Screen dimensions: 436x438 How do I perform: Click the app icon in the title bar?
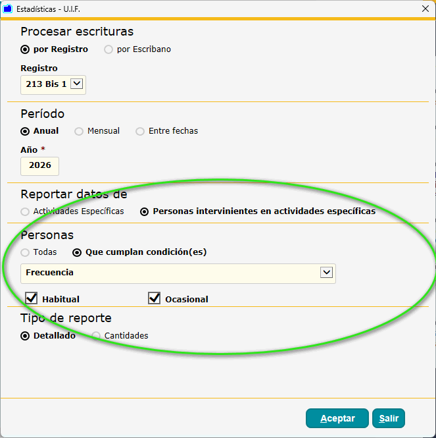pos(8,9)
